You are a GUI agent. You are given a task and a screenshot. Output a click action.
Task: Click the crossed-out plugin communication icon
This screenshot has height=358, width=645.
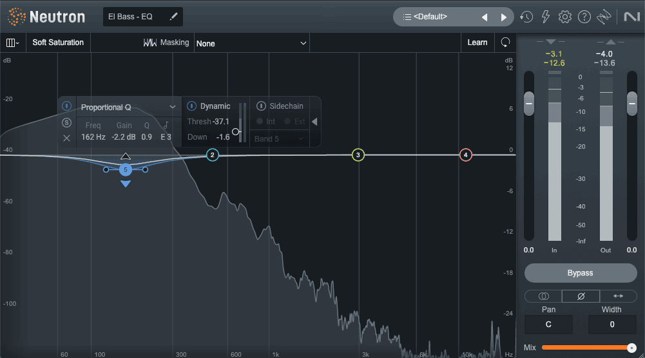[x=604, y=17]
